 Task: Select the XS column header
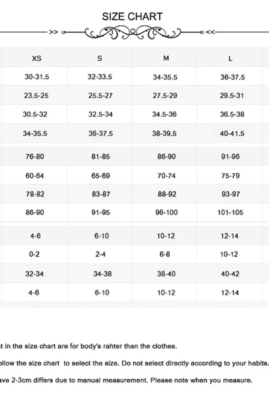[37, 58]
